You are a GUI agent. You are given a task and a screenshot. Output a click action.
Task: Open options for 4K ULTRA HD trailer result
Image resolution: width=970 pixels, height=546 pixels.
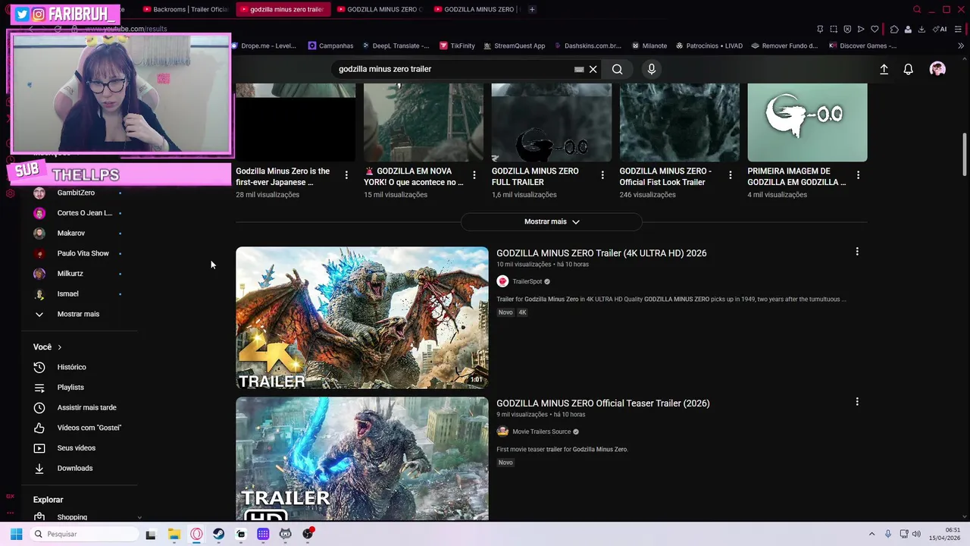(857, 252)
